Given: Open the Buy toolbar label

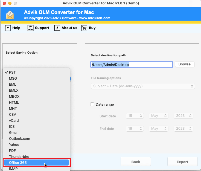Looking at the screenshot, I should (x=92, y=28).
